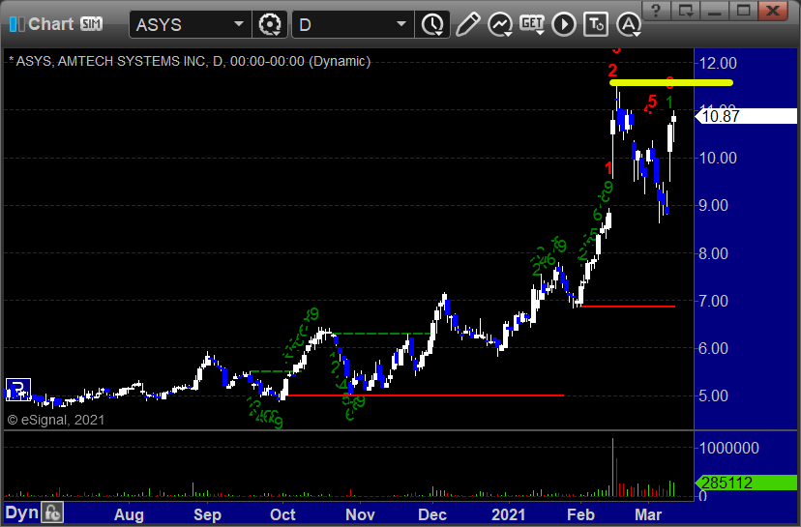This screenshot has height=527, width=801.
Task: Click the 1000000 volume axis label
Action: (728, 448)
